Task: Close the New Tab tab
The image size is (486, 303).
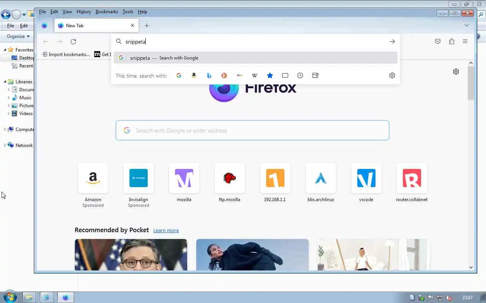Action: click(133, 26)
